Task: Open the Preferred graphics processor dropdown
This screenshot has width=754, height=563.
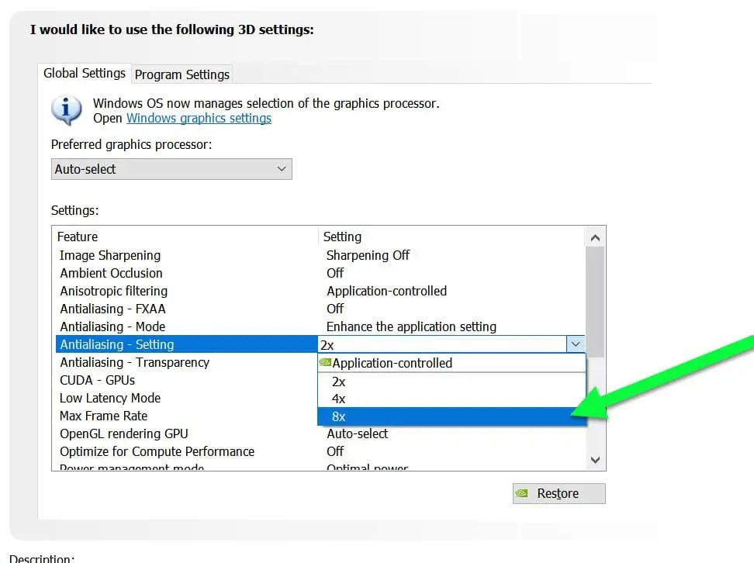Action: pyautogui.click(x=171, y=169)
